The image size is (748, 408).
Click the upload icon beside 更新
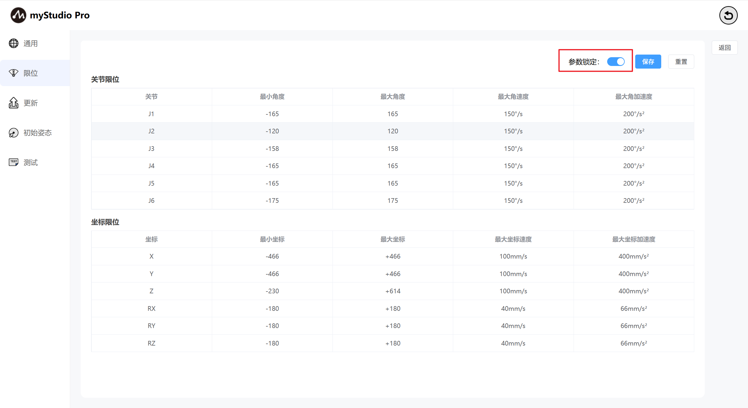[13, 103]
